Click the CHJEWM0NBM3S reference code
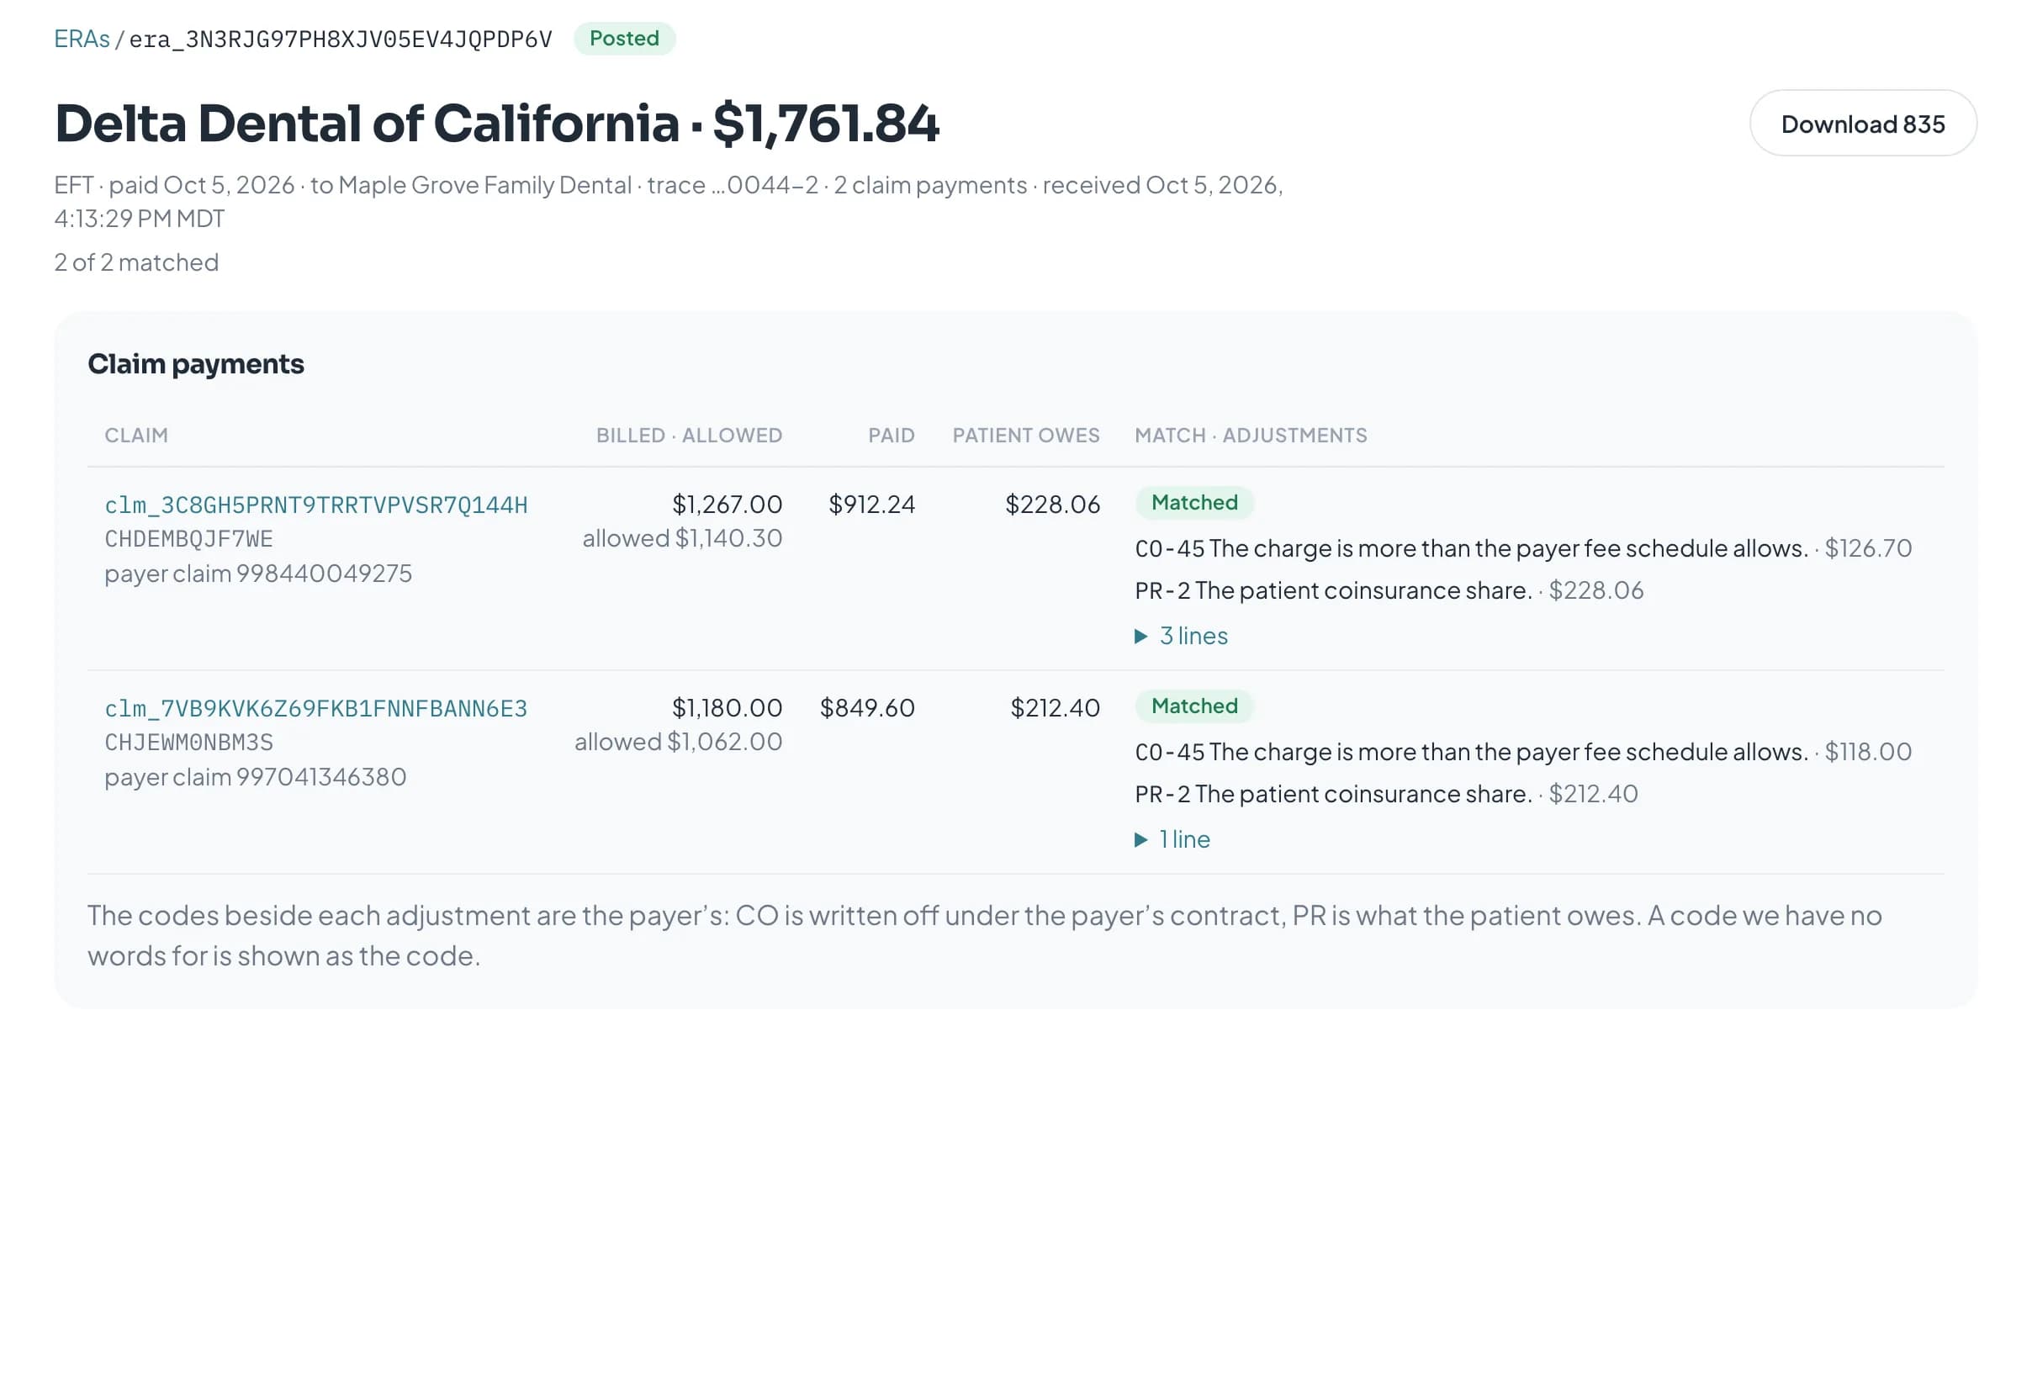The width and height of the screenshot is (2032, 1396). coord(189,743)
